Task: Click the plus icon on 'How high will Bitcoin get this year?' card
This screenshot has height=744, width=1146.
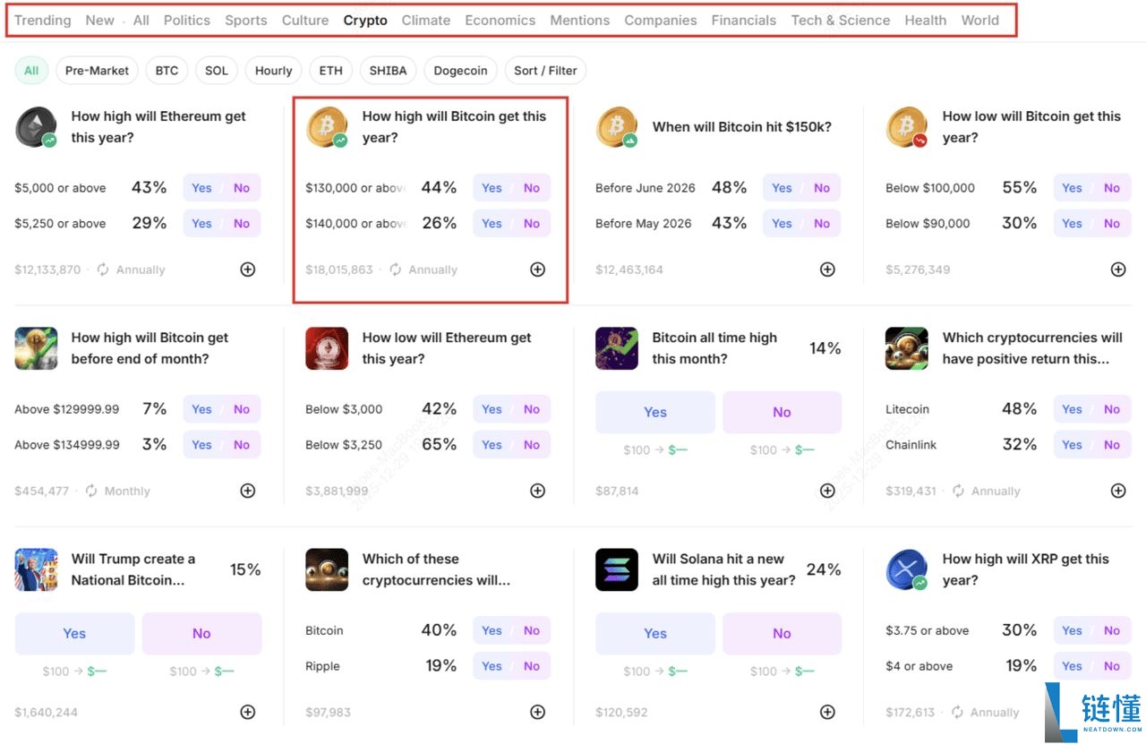Action: click(537, 269)
